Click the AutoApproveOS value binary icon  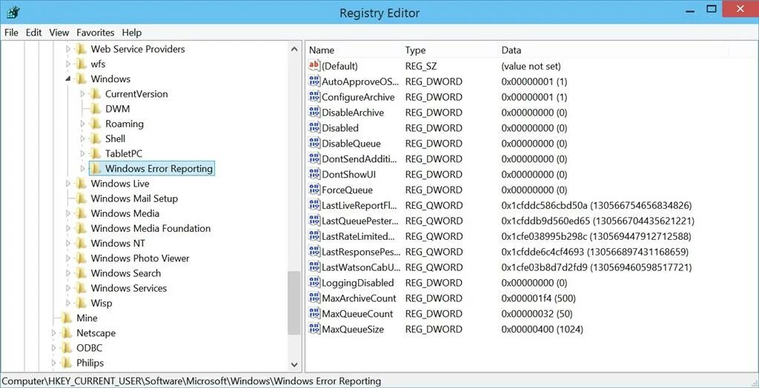[x=314, y=81]
